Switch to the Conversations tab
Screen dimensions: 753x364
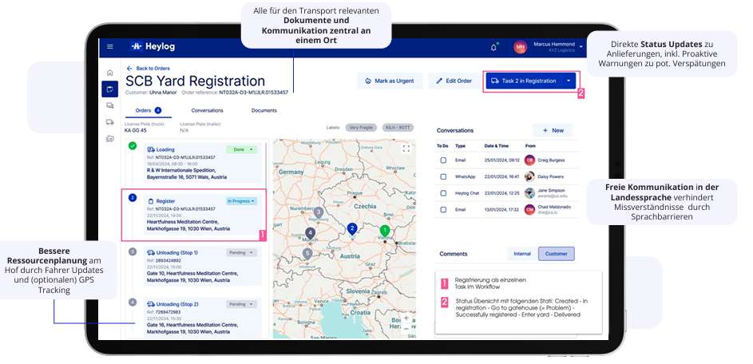click(x=207, y=110)
